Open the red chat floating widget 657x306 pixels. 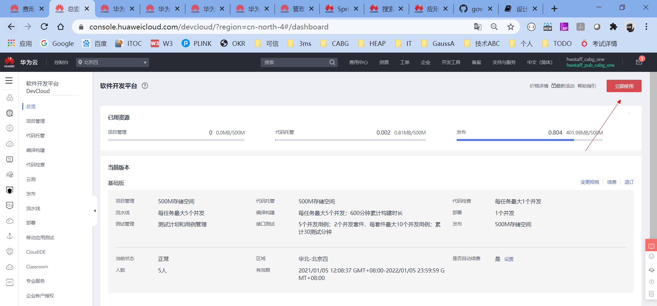(x=651, y=246)
